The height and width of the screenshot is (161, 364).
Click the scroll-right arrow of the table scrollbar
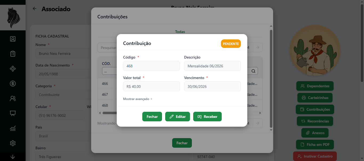pyautogui.click(x=260, y=113)
